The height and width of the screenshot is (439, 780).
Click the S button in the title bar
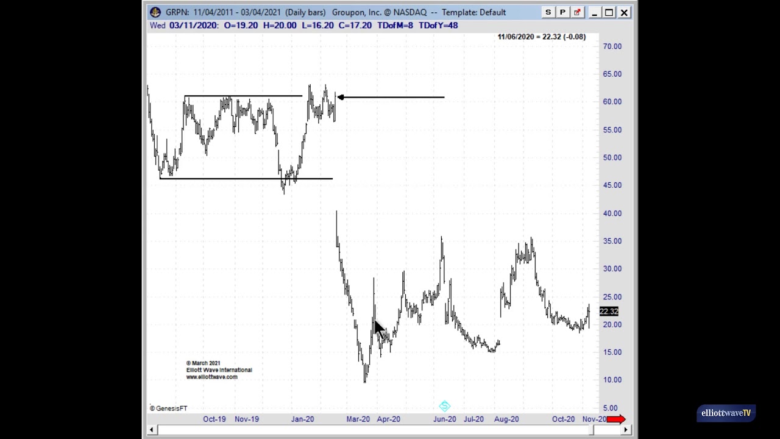pyautogui.click(x=548, y=12)
